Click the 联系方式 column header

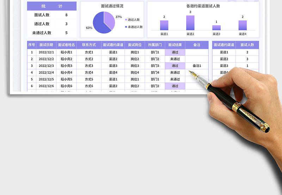89,45
